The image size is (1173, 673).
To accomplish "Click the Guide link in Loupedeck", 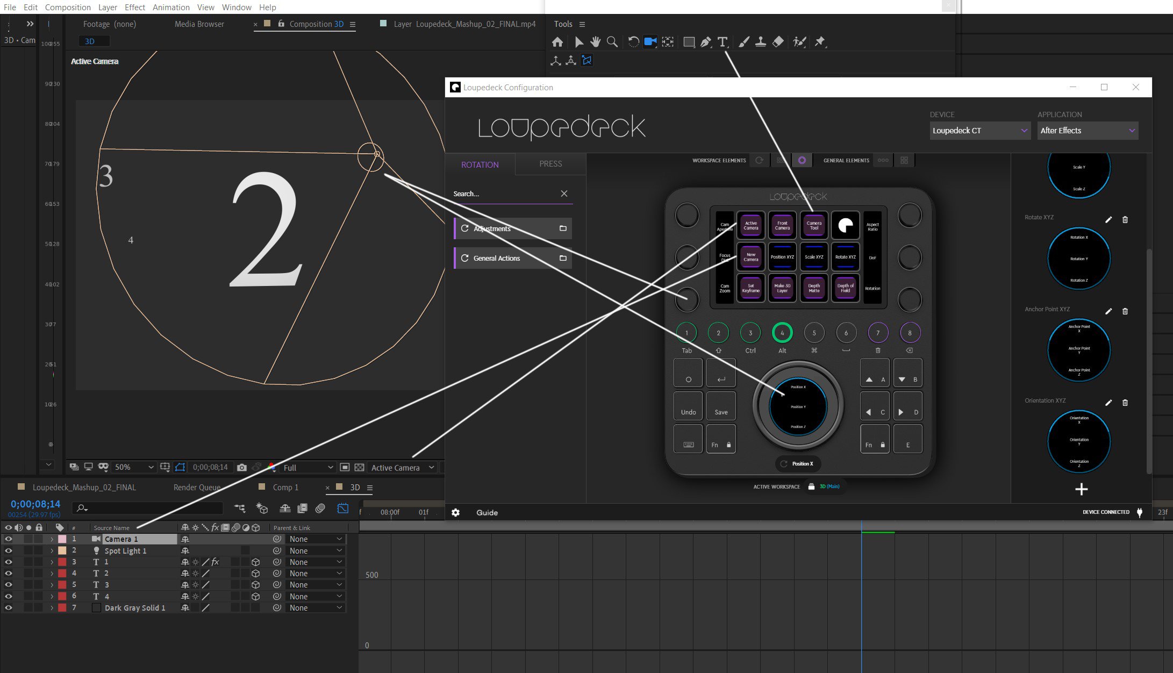I will click(x=487, y=513).
